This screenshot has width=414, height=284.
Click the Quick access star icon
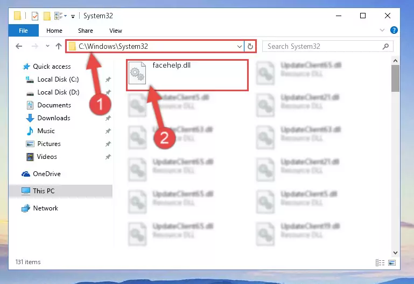point(26,67)
